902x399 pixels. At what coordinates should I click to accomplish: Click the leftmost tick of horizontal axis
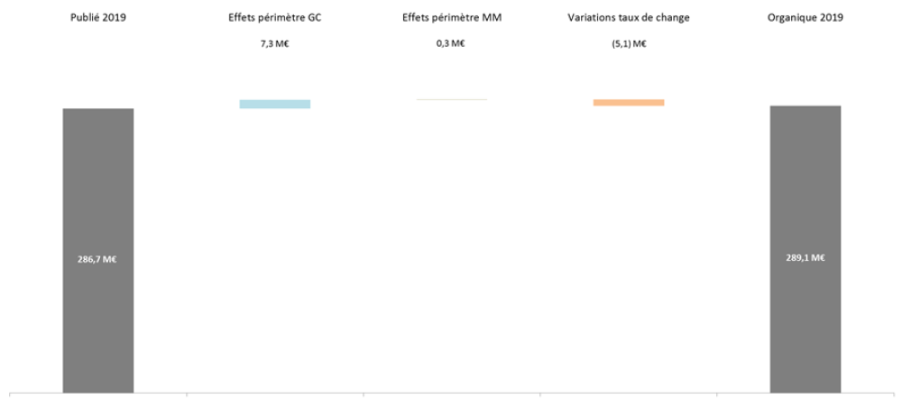pos(10,395)
